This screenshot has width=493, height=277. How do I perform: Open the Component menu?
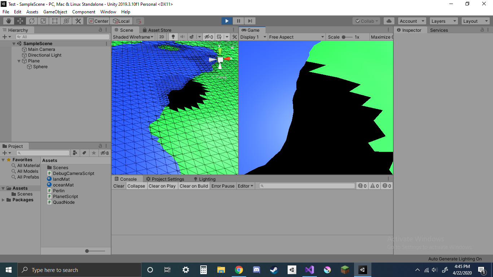tap(84, 12)
